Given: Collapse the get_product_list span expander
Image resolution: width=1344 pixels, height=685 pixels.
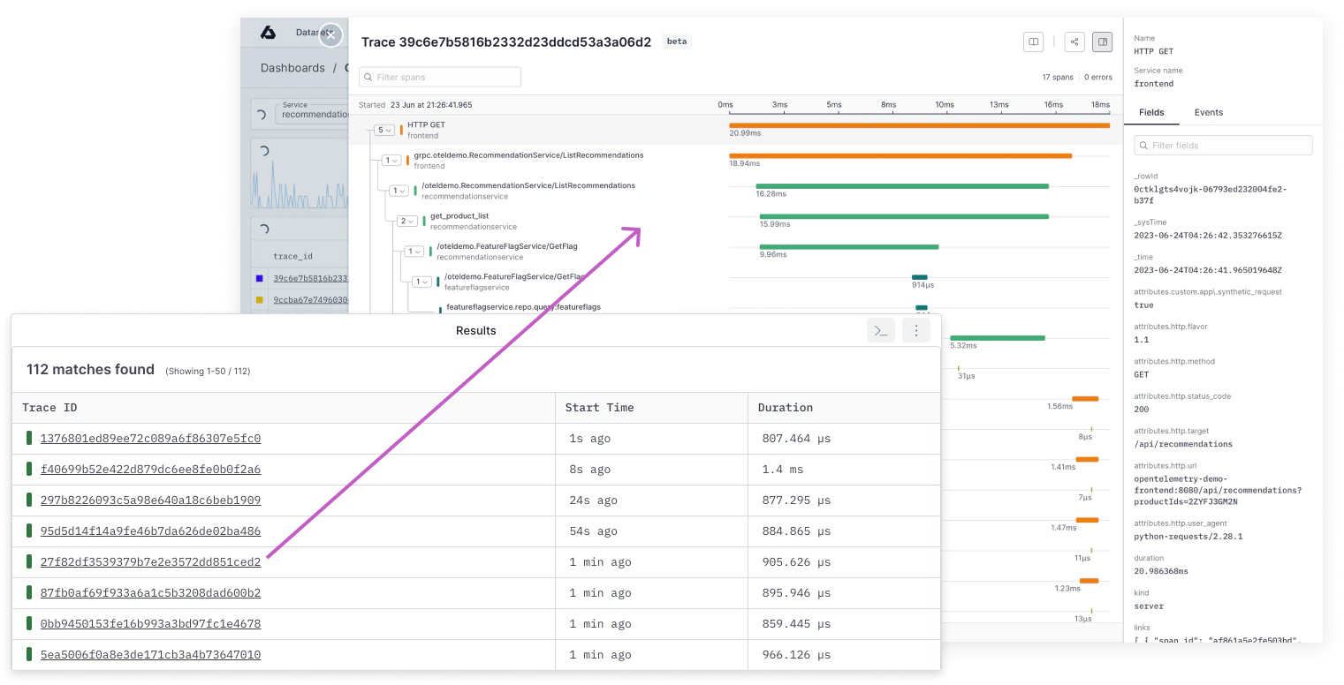Looking at the screenshot, I should tap(406, 222).
